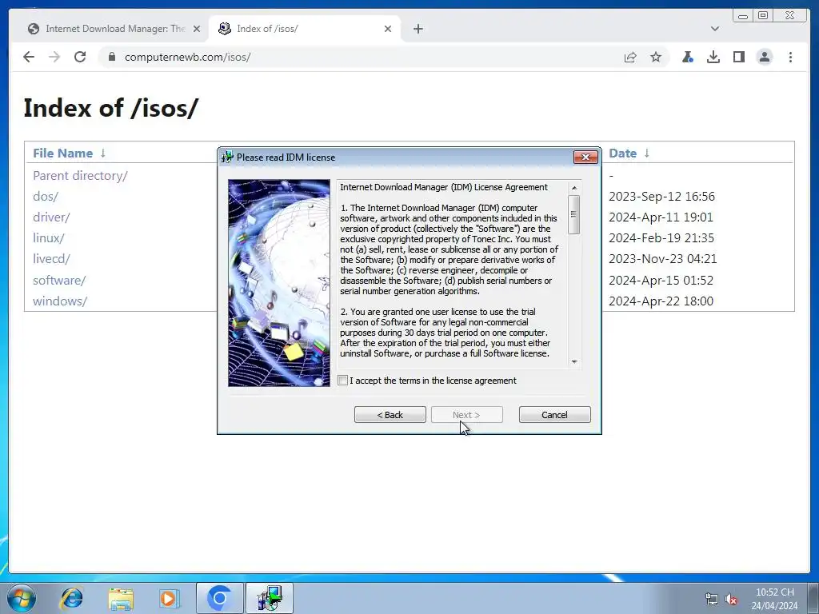Restore the browser window size
Viewport: 819px width, 614px height.
pyautogui.click(x=763, y=16)
